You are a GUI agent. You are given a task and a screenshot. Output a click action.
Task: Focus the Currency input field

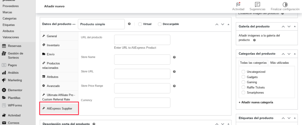click(x=142, y=103)
